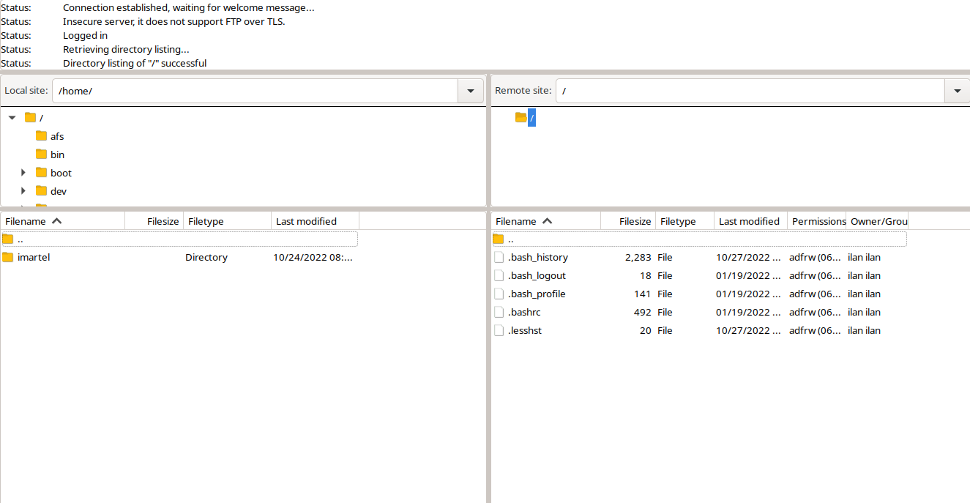Select the remote parent directory '..' entry

click(699, 239)
